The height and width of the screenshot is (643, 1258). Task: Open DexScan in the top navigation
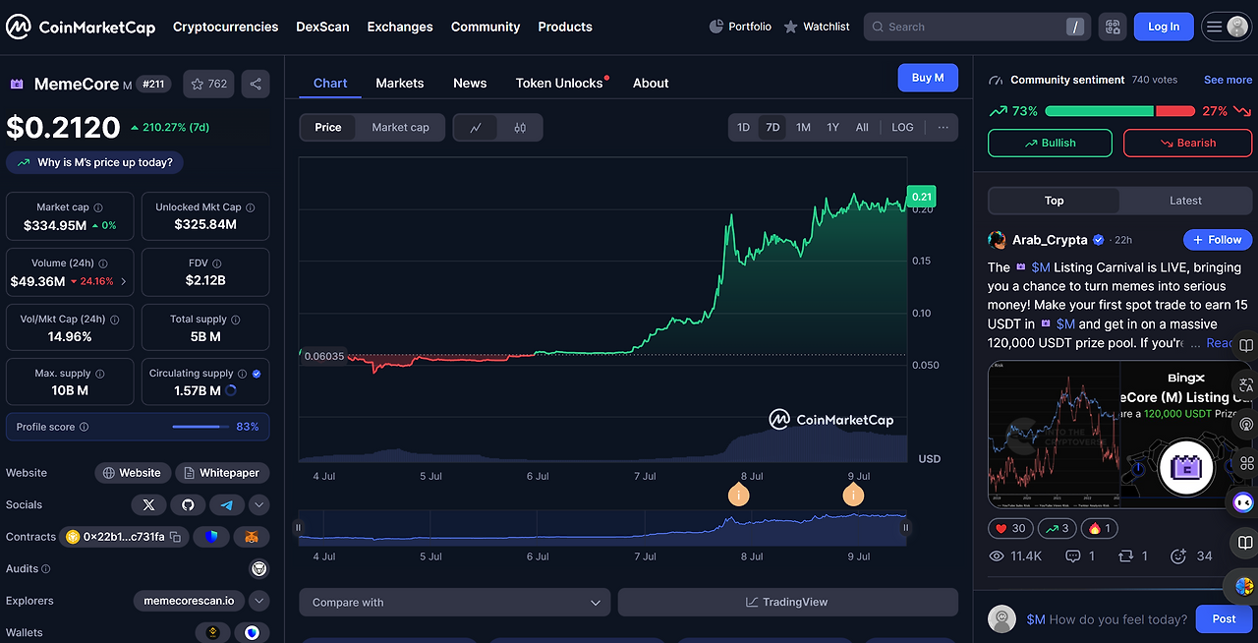coord(322,27)
